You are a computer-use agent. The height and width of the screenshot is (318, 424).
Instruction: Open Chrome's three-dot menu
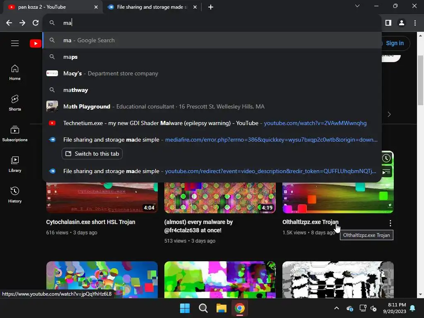coord(415,23)
